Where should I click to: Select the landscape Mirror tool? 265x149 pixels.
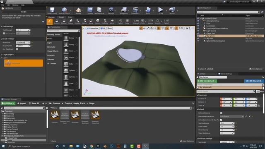[112, 22]
